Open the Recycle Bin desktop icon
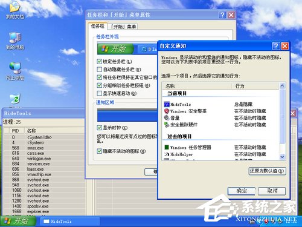This screenshot has width=302, height=227. coord(15,99)
